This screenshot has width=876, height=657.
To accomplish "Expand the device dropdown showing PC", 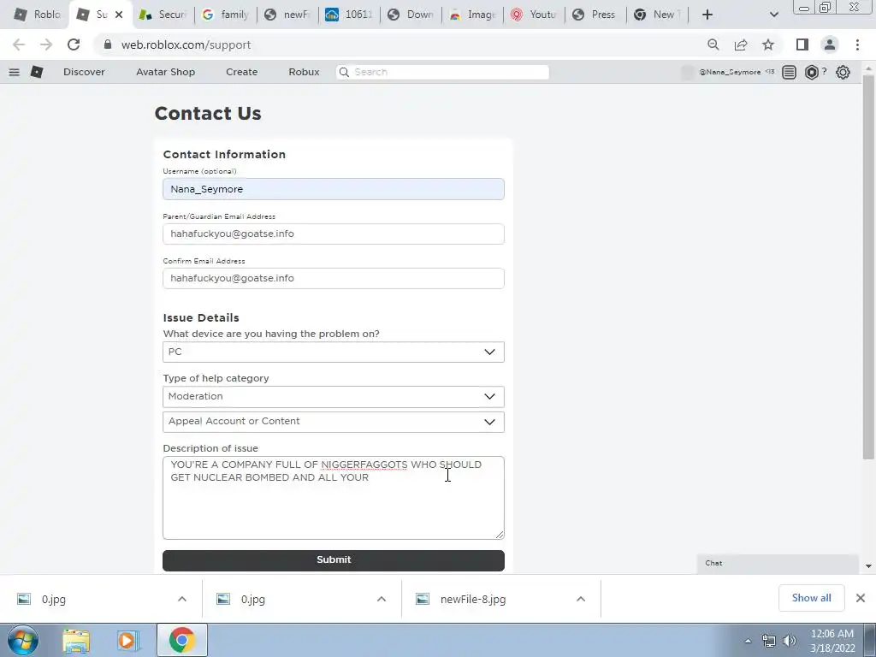I will coord(334,352).
